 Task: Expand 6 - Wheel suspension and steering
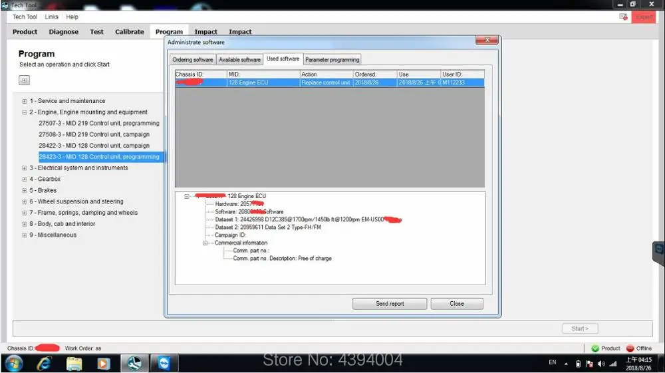click(24, 201)
